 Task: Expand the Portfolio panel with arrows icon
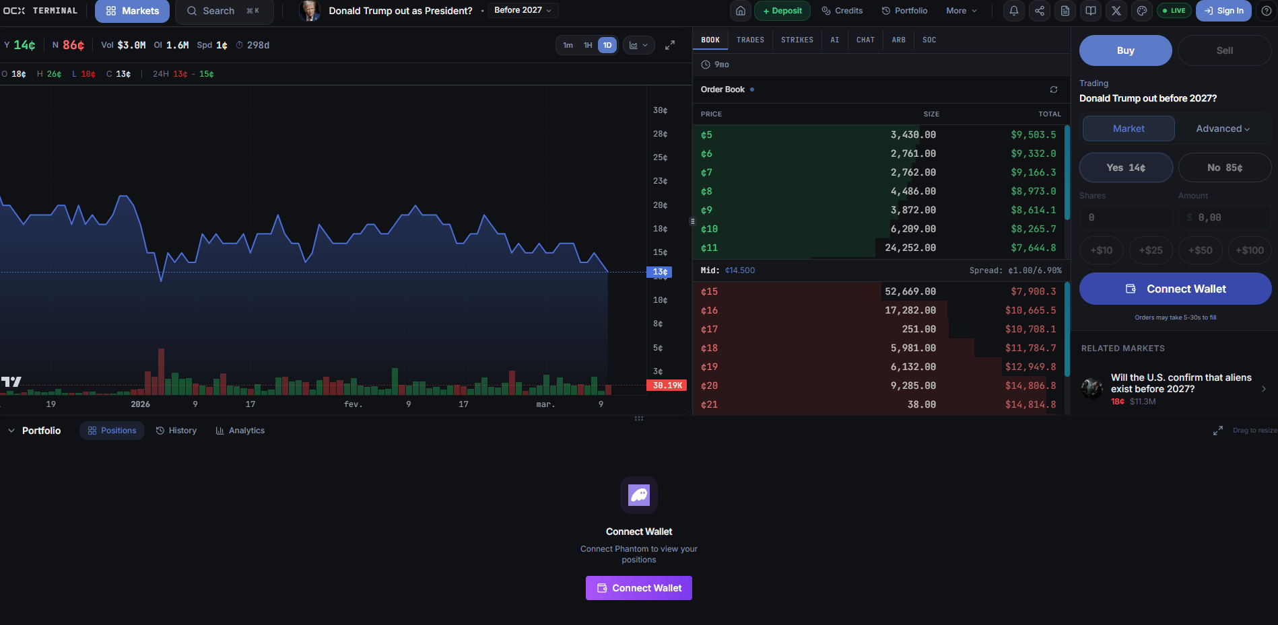pyautogui.click(x=1218, y=431)
